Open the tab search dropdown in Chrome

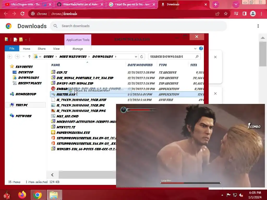tap(236, 4)
